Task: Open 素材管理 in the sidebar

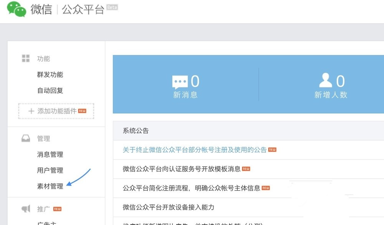Action: click(x=50, y=186)
